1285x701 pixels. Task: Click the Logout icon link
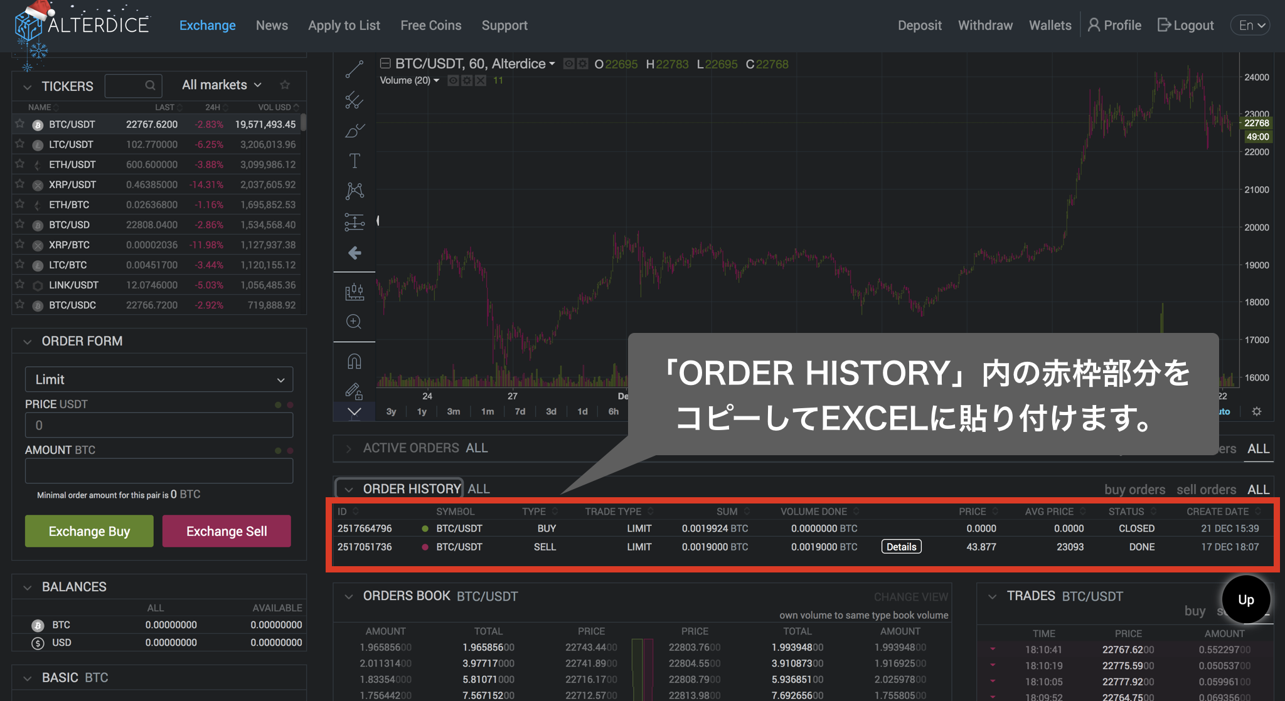click(1186, 25)
